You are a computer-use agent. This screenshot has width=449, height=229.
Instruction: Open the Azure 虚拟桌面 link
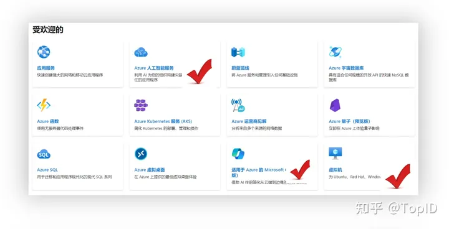pyautogui.click(x=150, y=170)
